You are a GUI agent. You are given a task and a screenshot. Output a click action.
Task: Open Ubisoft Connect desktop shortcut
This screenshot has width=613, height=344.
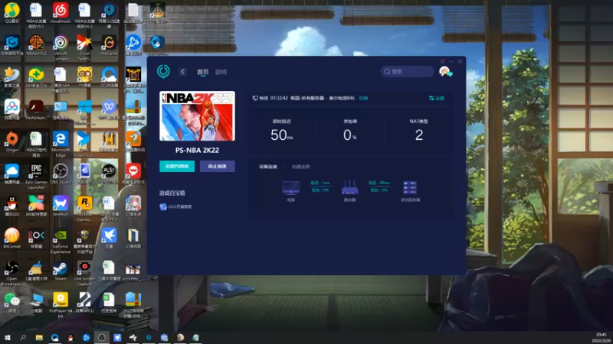(61, 48)
